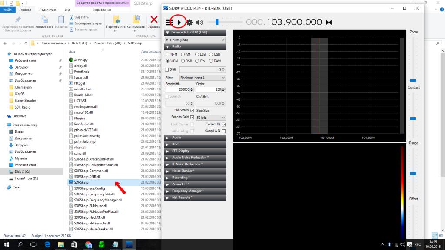Expand the Audio panel section
This screenshot has height=250, width=445.
195,138
